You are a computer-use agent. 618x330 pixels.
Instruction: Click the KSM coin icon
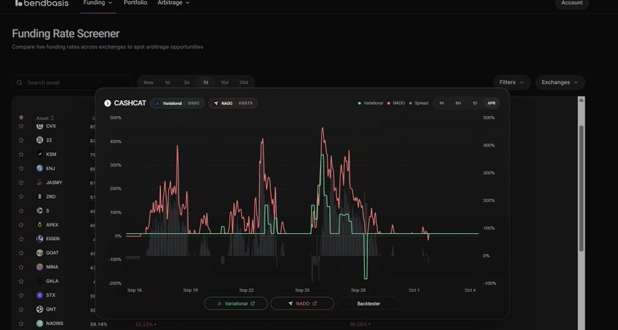pos(39,154)
